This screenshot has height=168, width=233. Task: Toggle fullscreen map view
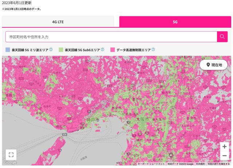tap(11, 155)
